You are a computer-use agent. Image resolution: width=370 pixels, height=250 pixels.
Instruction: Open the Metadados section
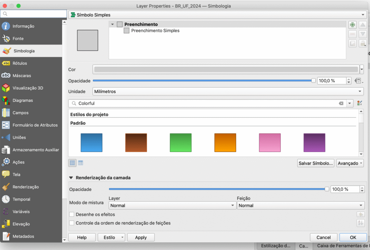(x=31, y=236)
